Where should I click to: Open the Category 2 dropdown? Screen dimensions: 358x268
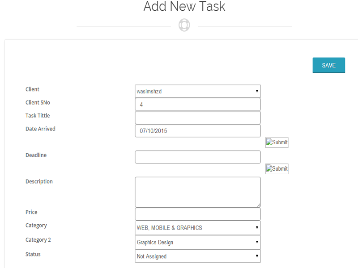(197, 242)
